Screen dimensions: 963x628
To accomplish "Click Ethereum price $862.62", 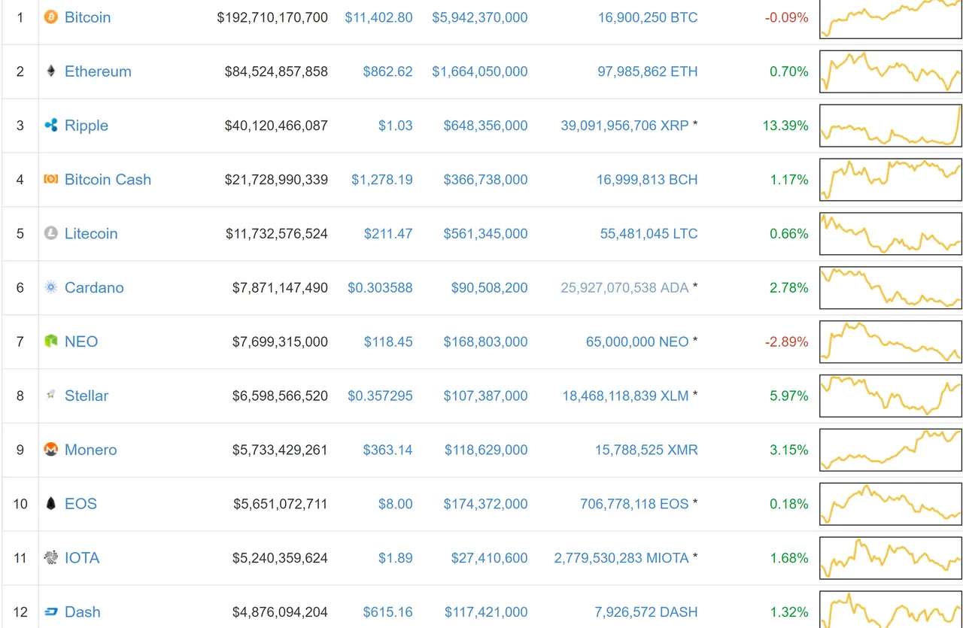I will 387,71.
